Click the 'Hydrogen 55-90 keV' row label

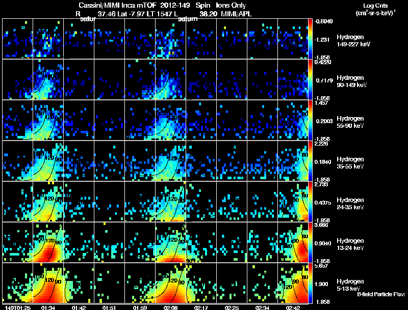coord(350,122)
